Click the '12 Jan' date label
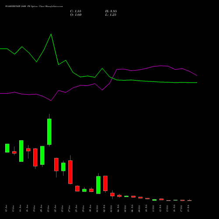Image resolution: width=219 pixels, height=219 pixels. [x=6, y=208]
